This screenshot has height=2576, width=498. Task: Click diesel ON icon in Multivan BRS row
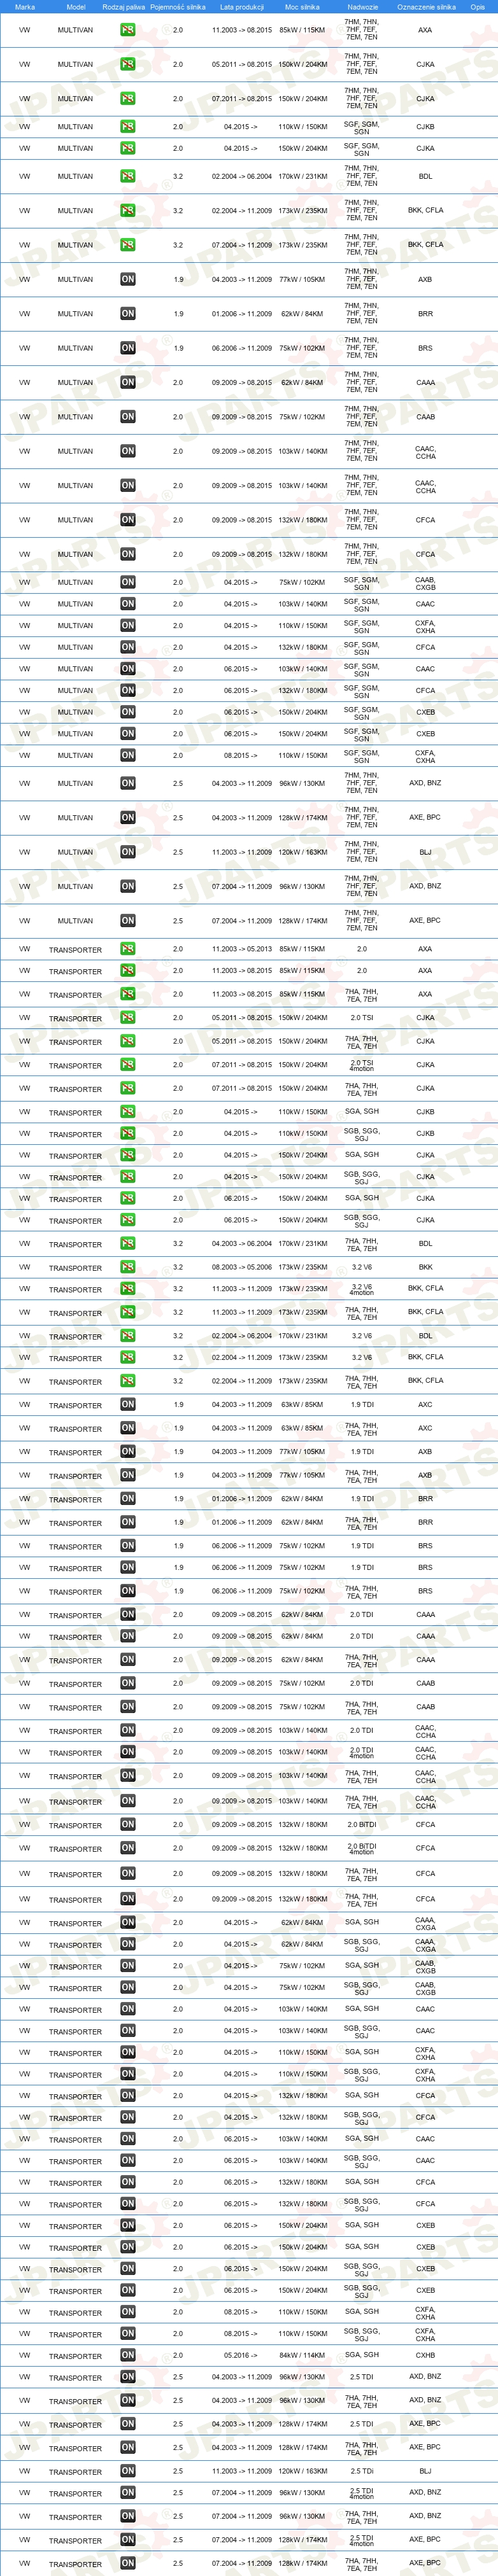coord(128,348)
